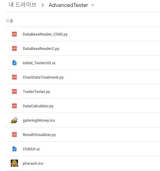
Task: Go to 내 드라이브 in the breadcrumb
Action: pyautogui.click(x=22, y=5)
